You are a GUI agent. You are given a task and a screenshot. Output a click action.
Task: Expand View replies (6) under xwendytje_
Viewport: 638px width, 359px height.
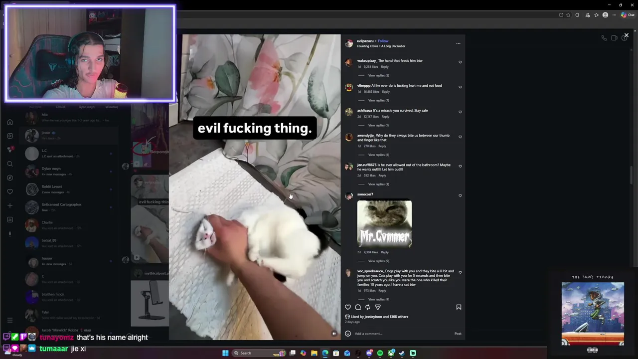point(378,155)
